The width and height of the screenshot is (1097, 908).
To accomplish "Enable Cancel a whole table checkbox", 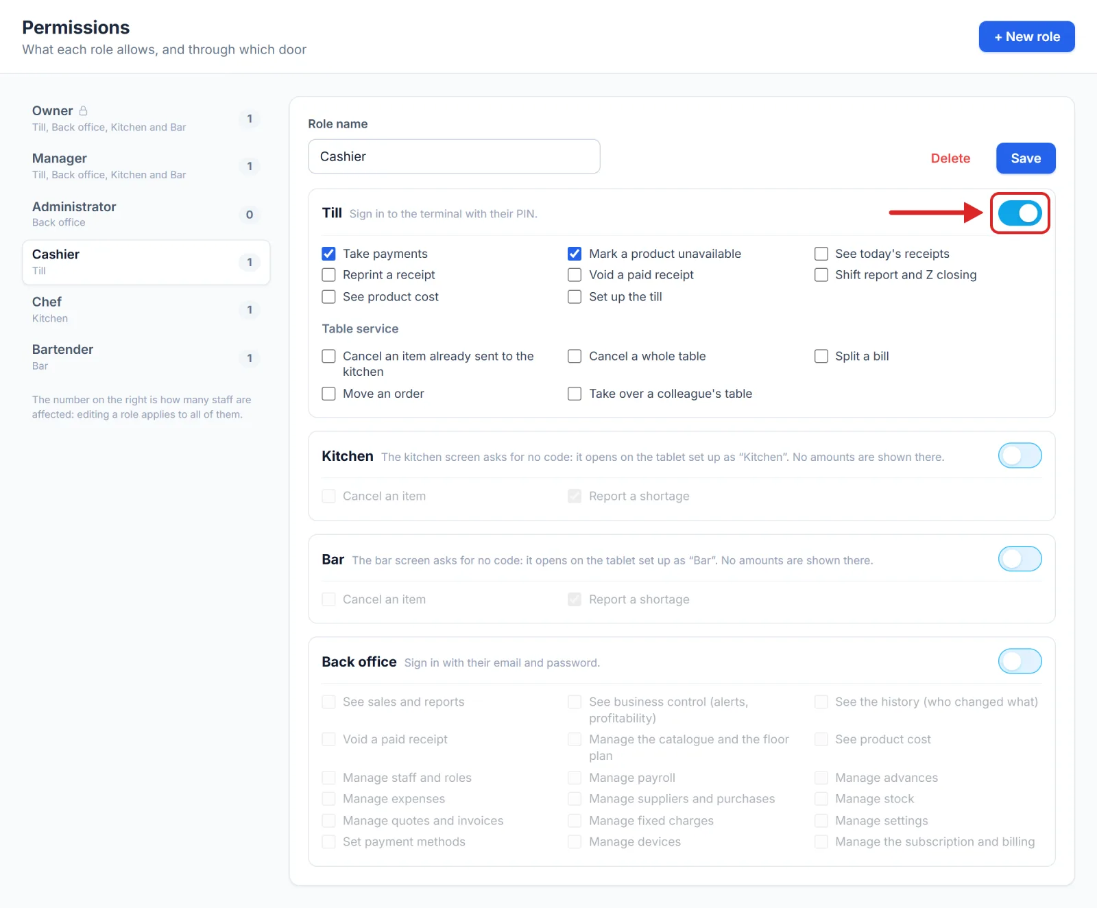I will [575, 357].
